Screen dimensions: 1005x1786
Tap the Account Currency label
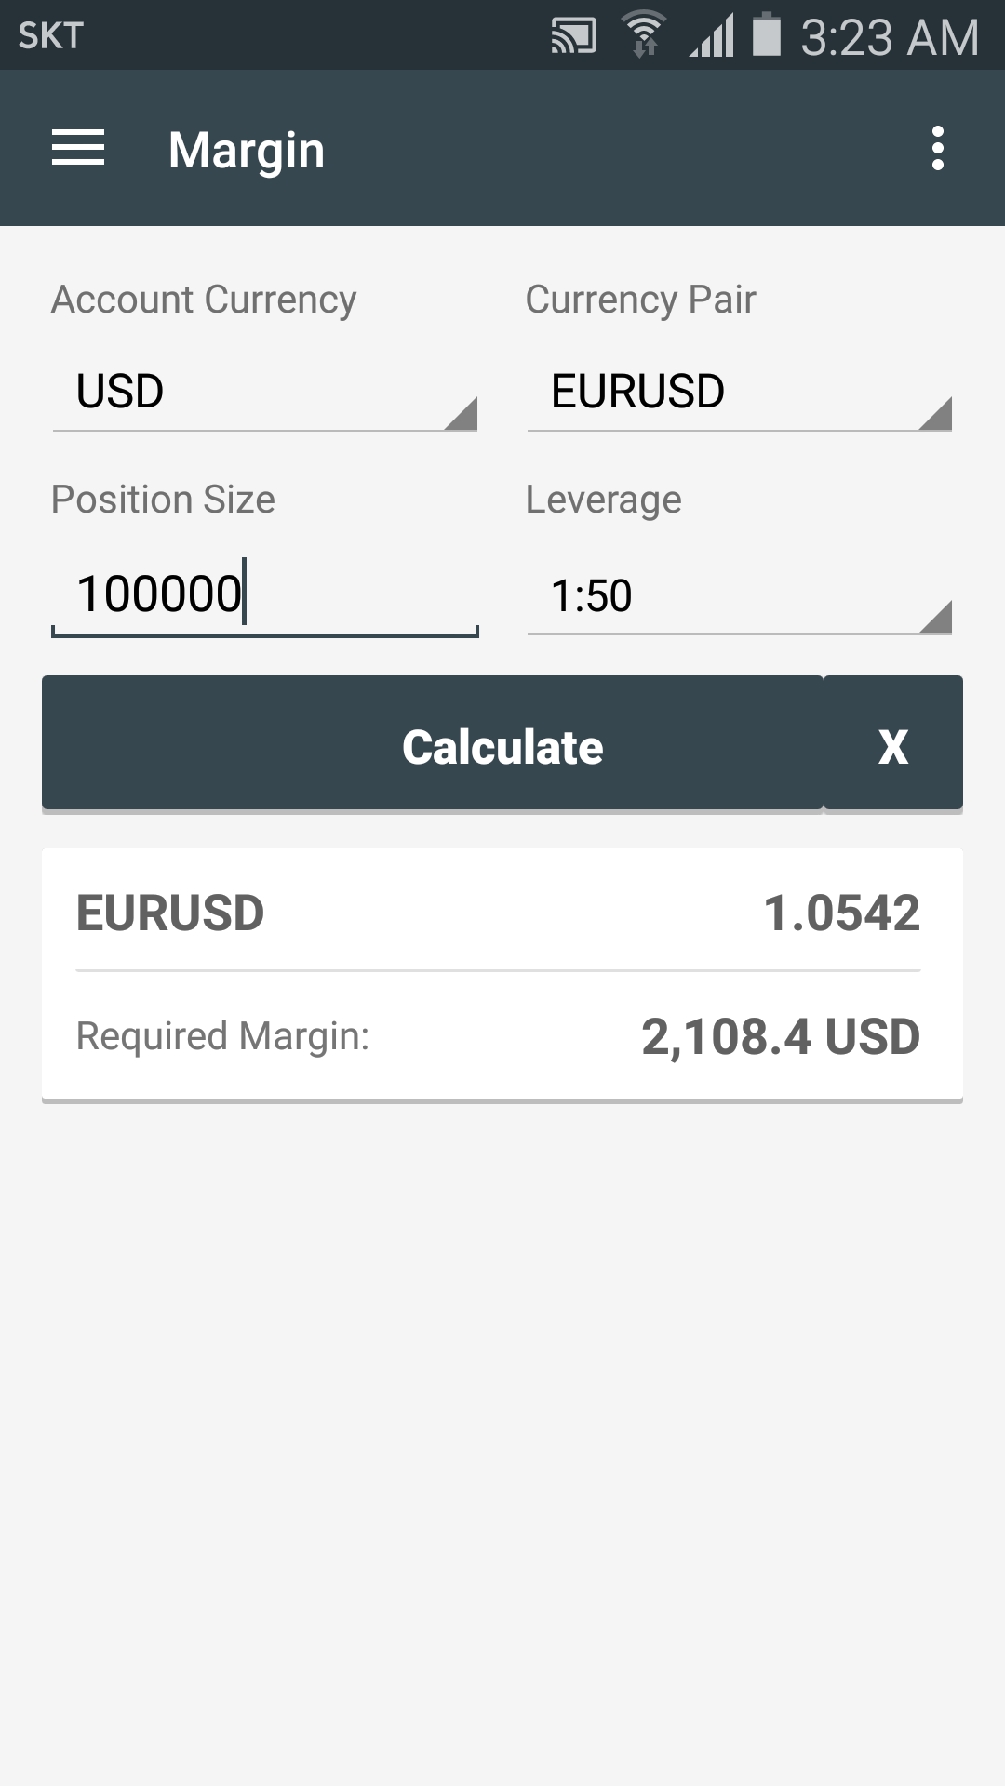[x=204, y=300]
